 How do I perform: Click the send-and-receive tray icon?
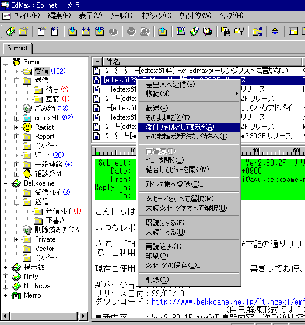[x=100, y=32]
